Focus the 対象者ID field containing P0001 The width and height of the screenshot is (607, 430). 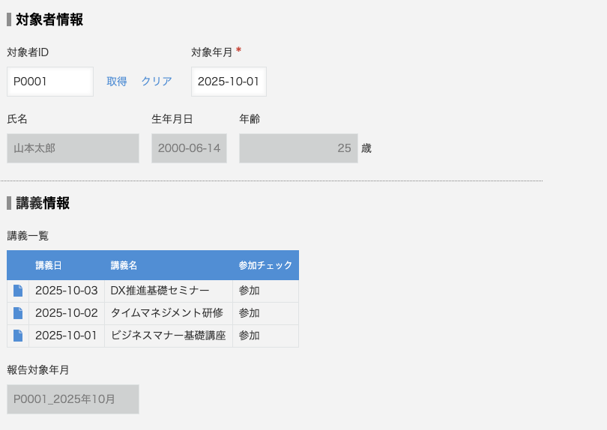point(50,82)
